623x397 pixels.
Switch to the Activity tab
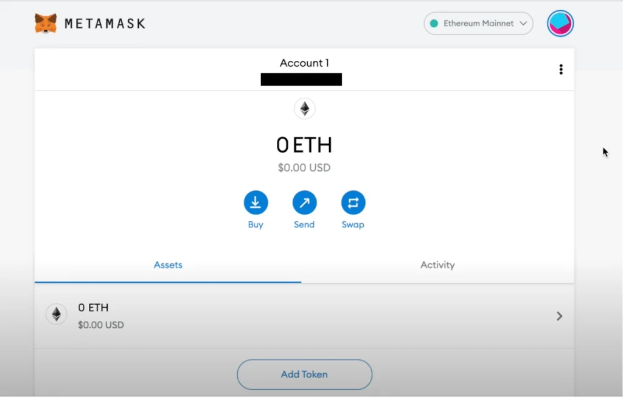pos(437,265)
